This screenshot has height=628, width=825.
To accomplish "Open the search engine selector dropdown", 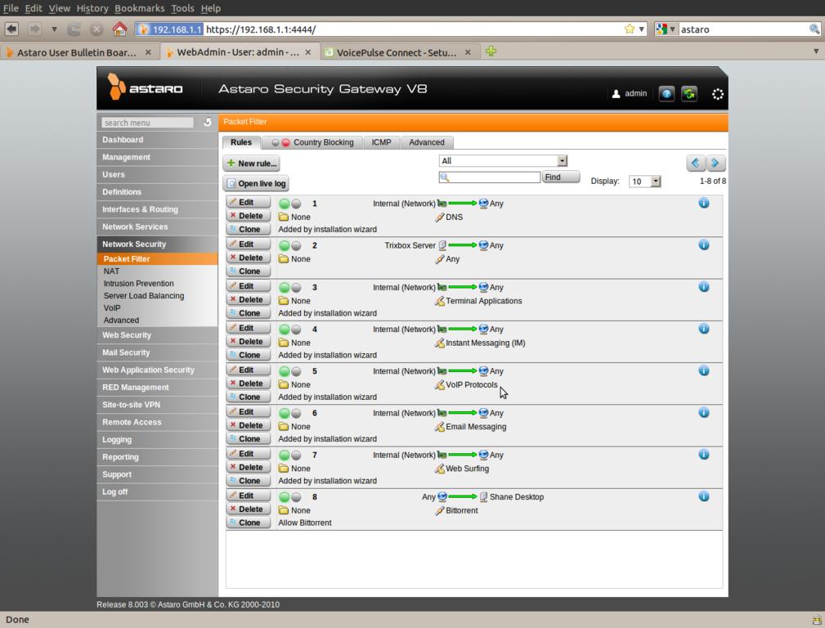I will click(666, 29).
